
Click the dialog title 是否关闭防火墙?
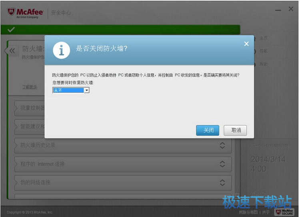[x=102, y=49]
